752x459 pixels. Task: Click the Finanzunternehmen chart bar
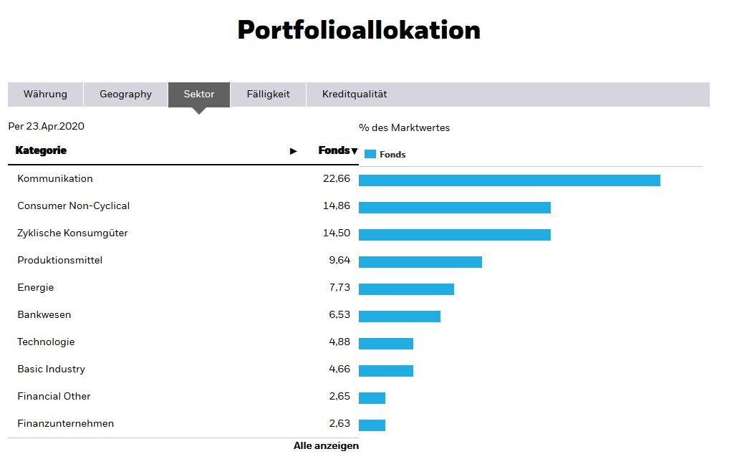pos(372,425)
